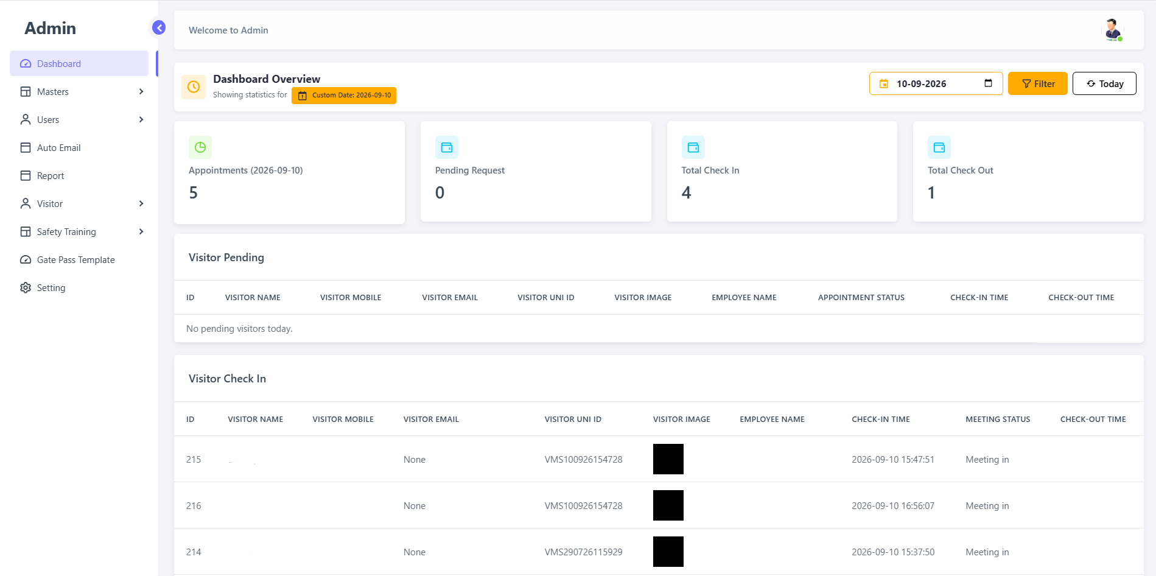Open the calendar picker icon in date field

tap(988, 83)
